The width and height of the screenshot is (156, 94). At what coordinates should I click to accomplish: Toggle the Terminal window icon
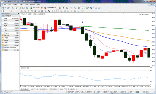[23, 8]
